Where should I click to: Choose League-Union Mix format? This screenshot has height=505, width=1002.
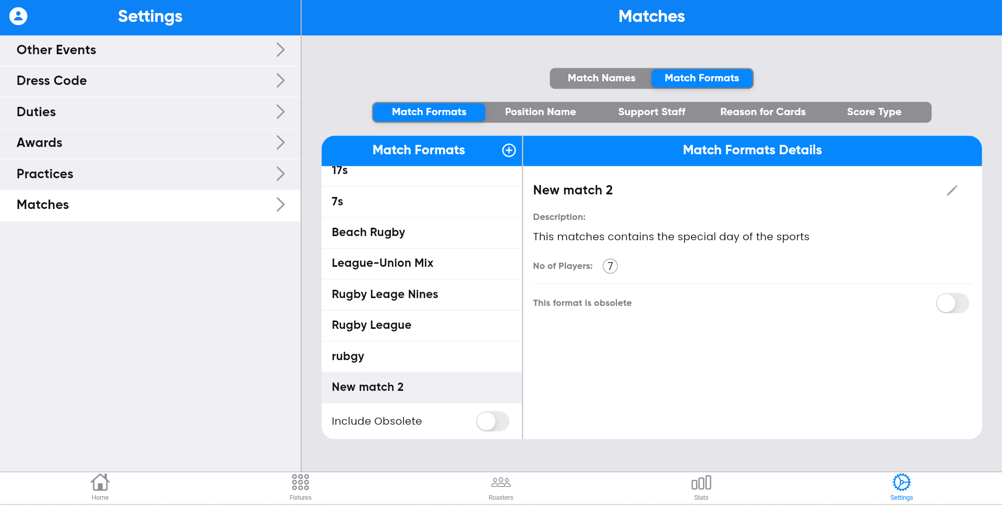click(383, 263)
